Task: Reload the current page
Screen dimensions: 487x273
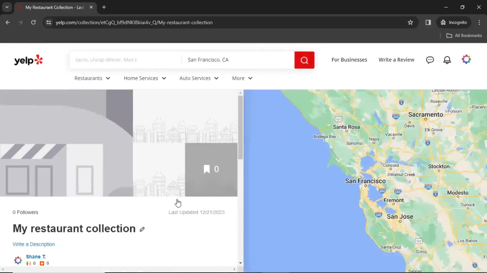Action: tap(33, 22)
